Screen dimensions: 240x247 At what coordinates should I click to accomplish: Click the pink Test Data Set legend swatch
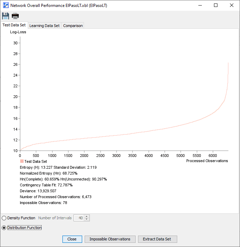pyautogui.click(x=22, y=161)
